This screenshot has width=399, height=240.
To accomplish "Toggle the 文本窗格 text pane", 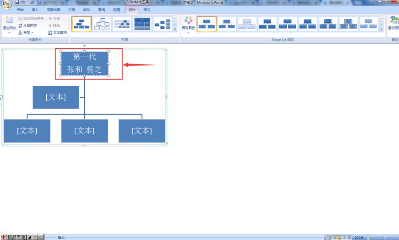I will click(x=57, y=33).
